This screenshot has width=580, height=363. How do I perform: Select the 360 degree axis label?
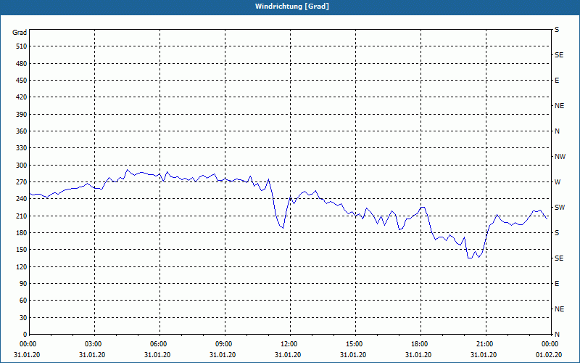tap(22, 131)
